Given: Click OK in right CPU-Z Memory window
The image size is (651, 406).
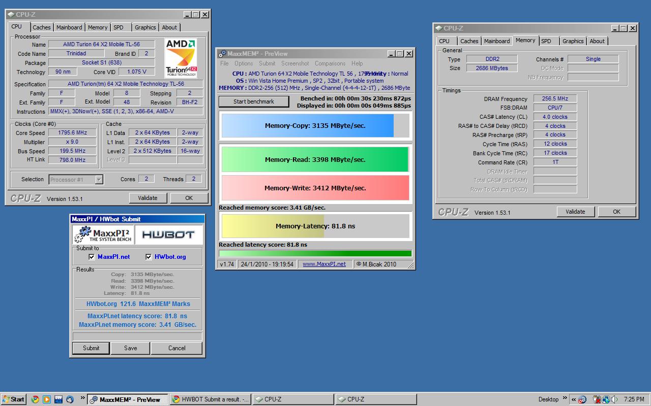Looking at the screenshot, I should (616, 212).
